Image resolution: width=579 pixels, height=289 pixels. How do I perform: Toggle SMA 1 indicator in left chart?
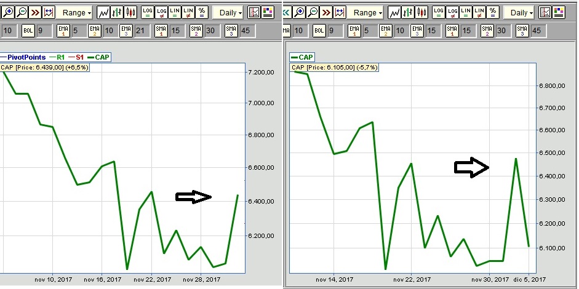pos(161,31)
